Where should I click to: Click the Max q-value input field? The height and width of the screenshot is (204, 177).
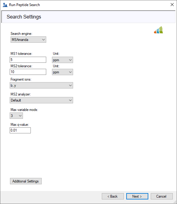pyautogui.click(x=20, y=130)
